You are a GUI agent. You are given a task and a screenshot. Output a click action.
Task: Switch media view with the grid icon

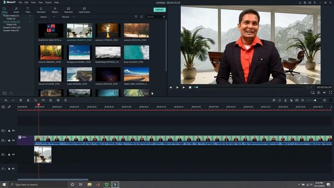[141, 17]
